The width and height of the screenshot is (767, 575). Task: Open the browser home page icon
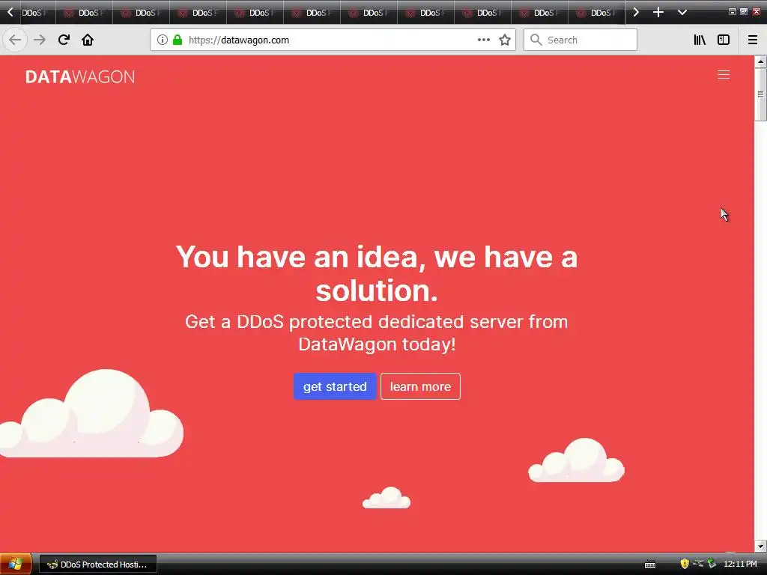88,40
